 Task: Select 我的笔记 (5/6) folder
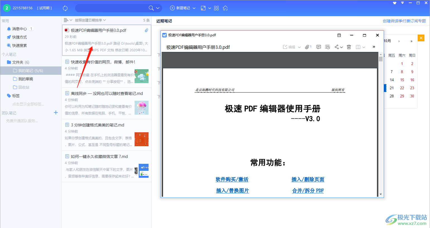click(31, 71)
